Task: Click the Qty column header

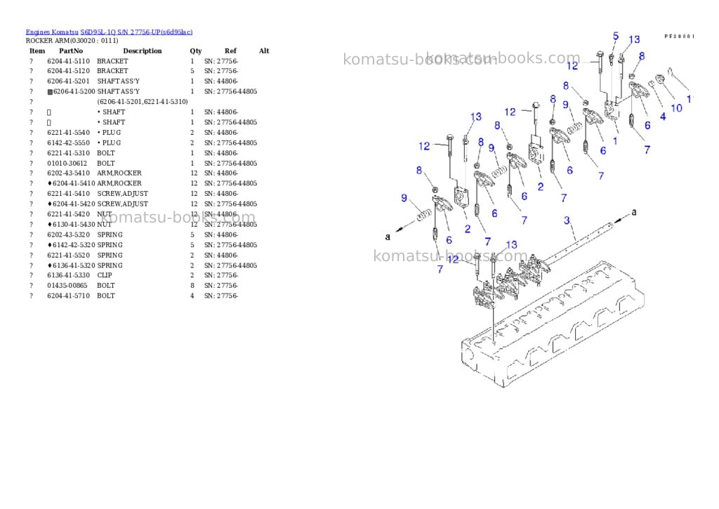Action: (x=196, y=51)
